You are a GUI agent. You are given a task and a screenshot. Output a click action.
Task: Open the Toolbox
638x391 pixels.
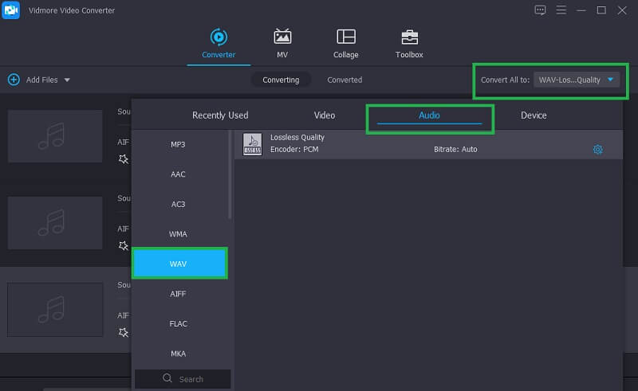click(x=409, y=37)
